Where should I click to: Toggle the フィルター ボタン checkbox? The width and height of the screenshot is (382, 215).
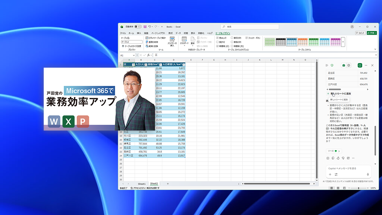(x=247, y=38)
